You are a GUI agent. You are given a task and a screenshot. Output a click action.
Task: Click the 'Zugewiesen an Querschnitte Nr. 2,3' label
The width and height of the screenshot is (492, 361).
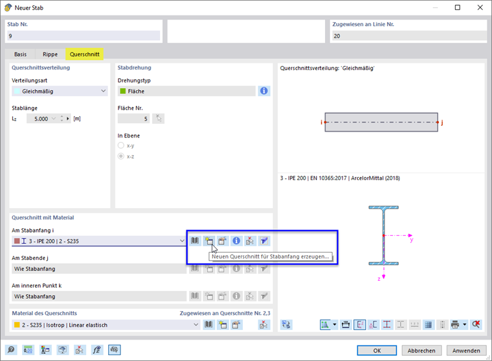click(x=225, y=313)
